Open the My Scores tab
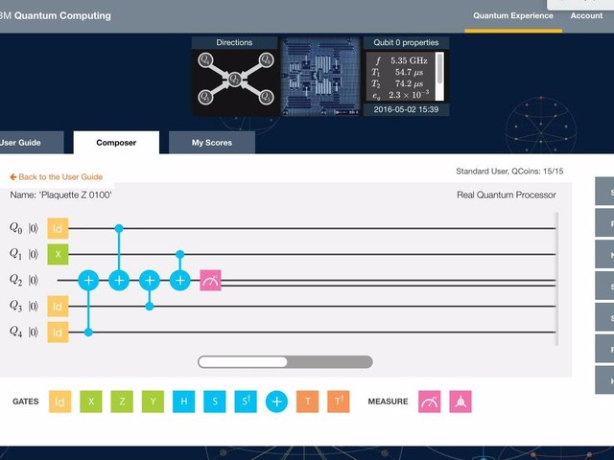Image resolution: width=614 pixels, height=460 pixels. coord(212,143)
